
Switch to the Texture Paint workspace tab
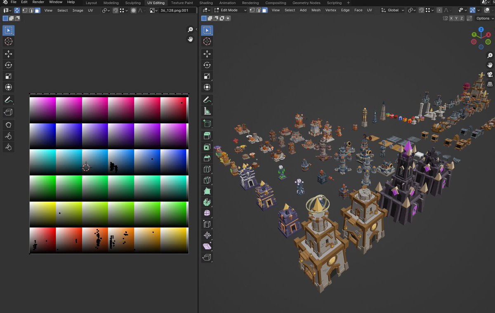click(x=182, y=3)
